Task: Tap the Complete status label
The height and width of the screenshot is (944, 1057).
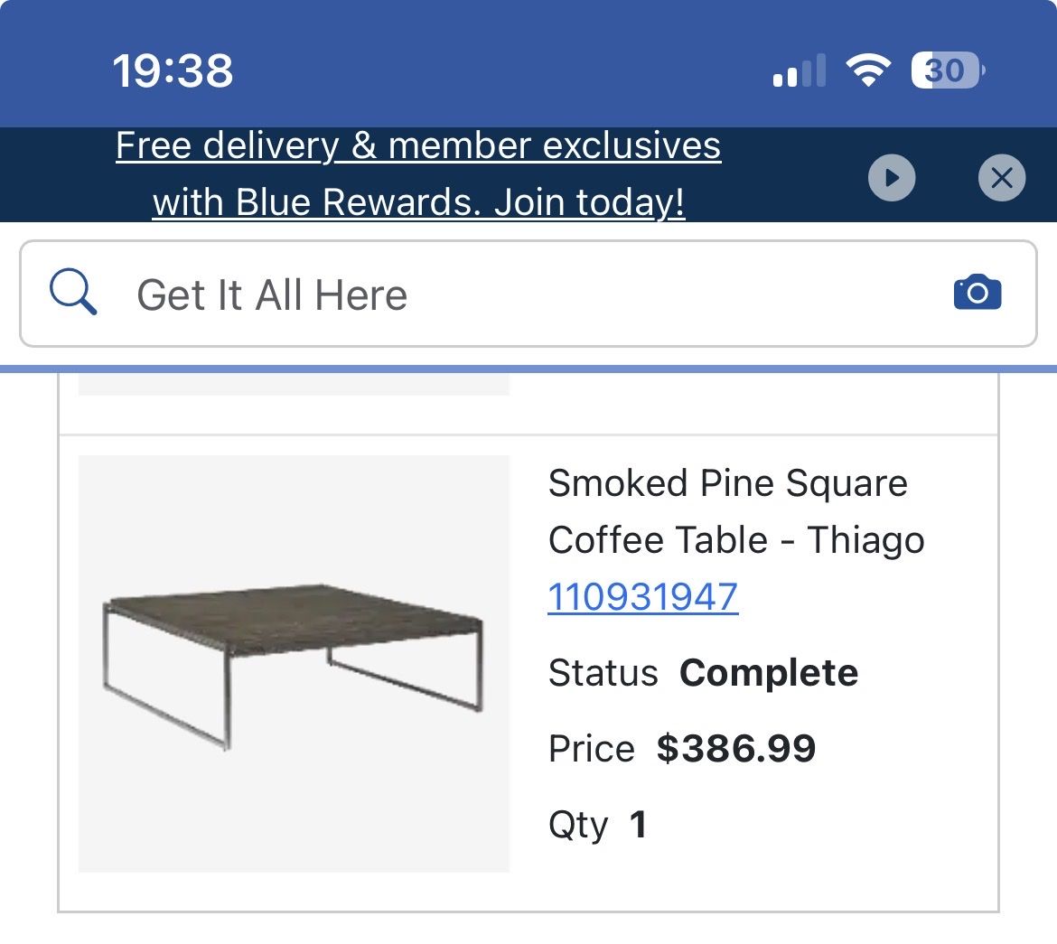Action: click(769, 672)
